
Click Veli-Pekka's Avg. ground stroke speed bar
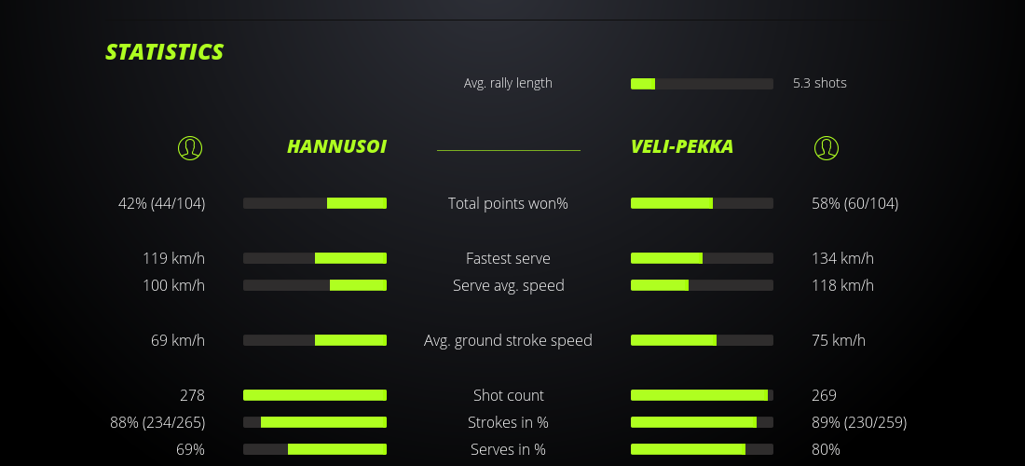coord(702,340)
